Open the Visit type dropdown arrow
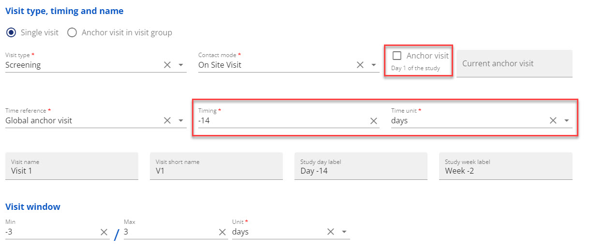This screenshot has width=589, height=250. tap(181, 65)
